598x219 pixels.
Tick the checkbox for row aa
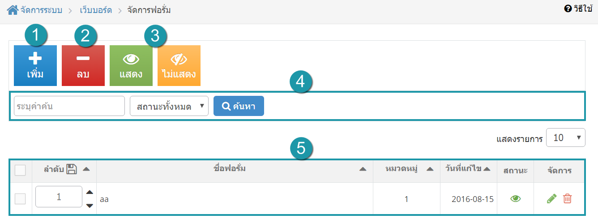pos(20,199)
